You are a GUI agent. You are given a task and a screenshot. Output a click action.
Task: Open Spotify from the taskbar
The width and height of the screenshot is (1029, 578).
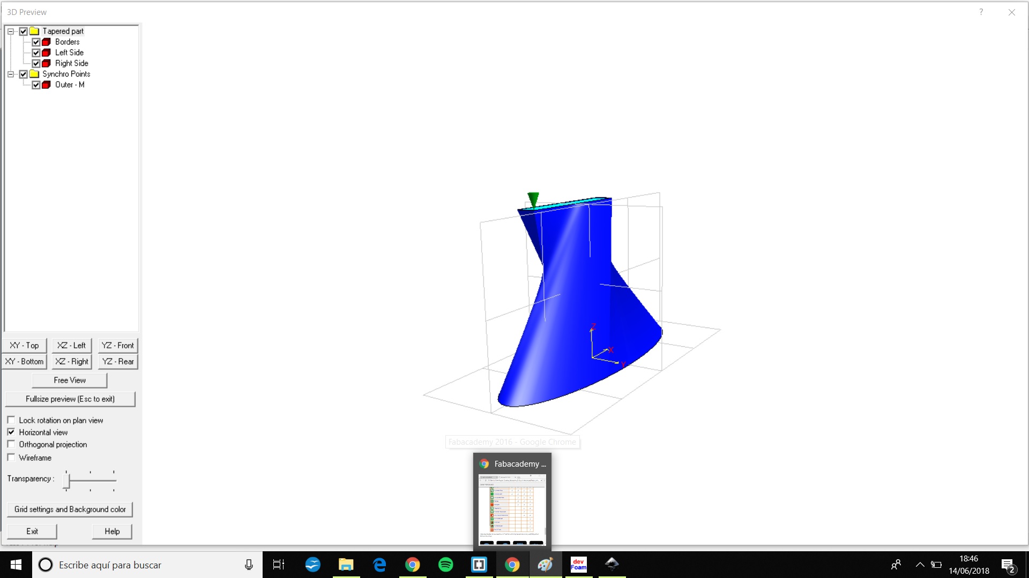[x=445, y=565]
